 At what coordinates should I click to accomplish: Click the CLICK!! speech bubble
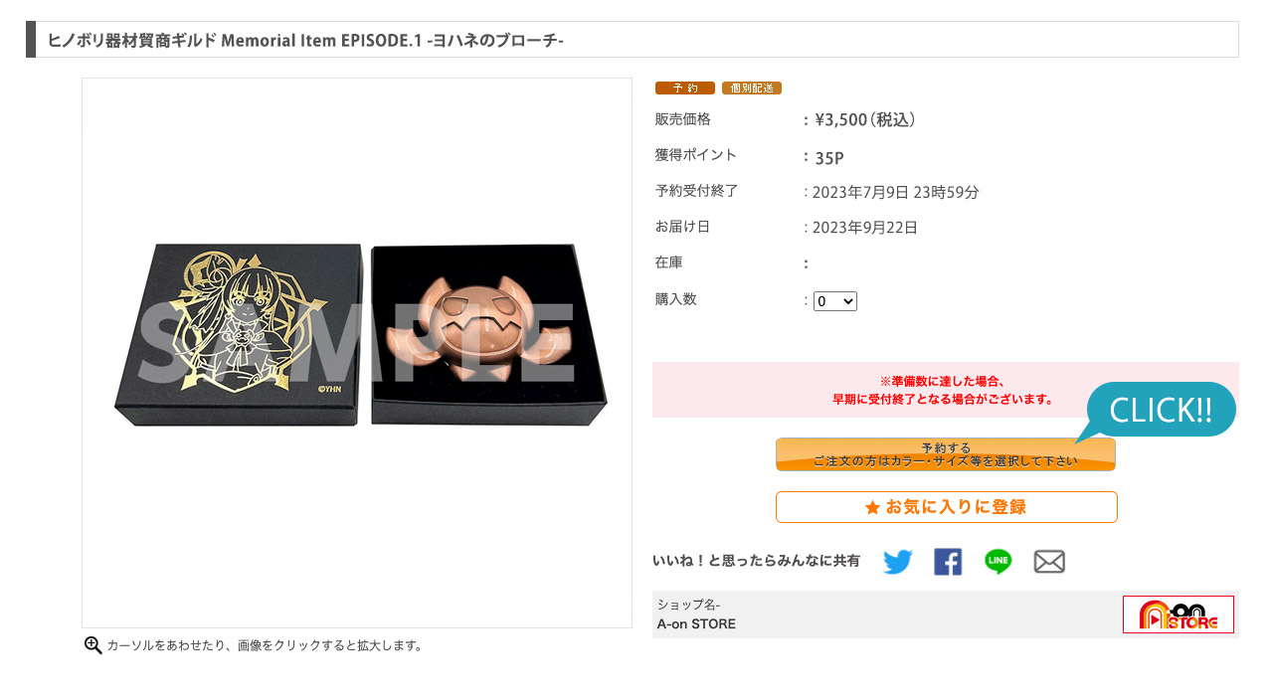(x=1160, y=410)
